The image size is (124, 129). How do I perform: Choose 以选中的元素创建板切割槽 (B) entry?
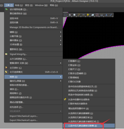point(89,126)
